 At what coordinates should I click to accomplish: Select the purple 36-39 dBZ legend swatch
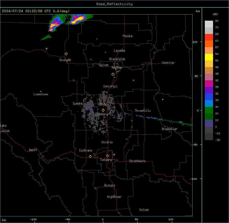tap(209, 90)
